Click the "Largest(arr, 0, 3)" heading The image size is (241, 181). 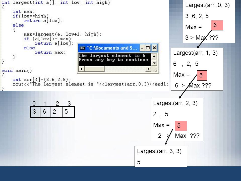click(207, 5)
